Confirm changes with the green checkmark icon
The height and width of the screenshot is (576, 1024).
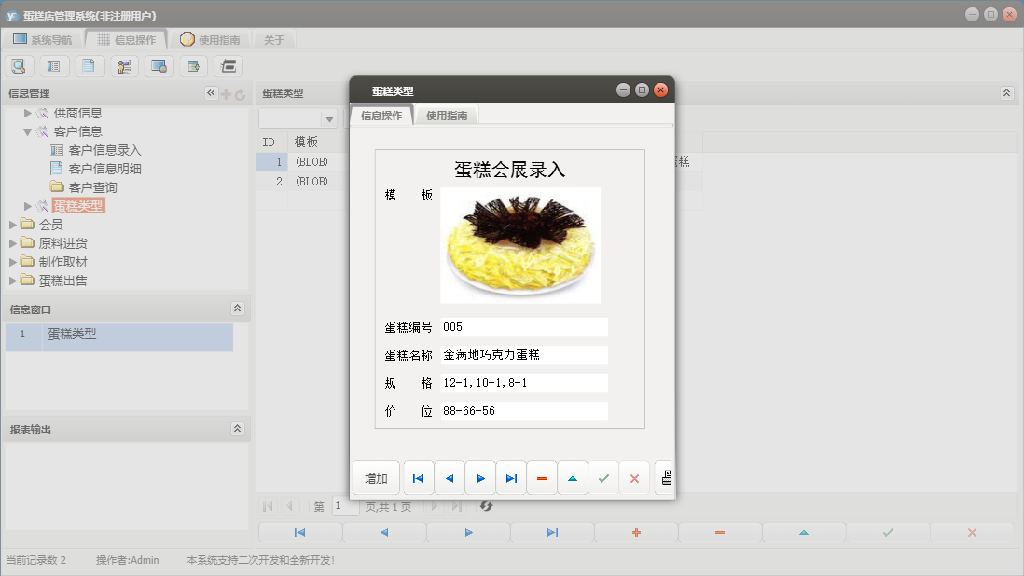[x=602, y=477]
